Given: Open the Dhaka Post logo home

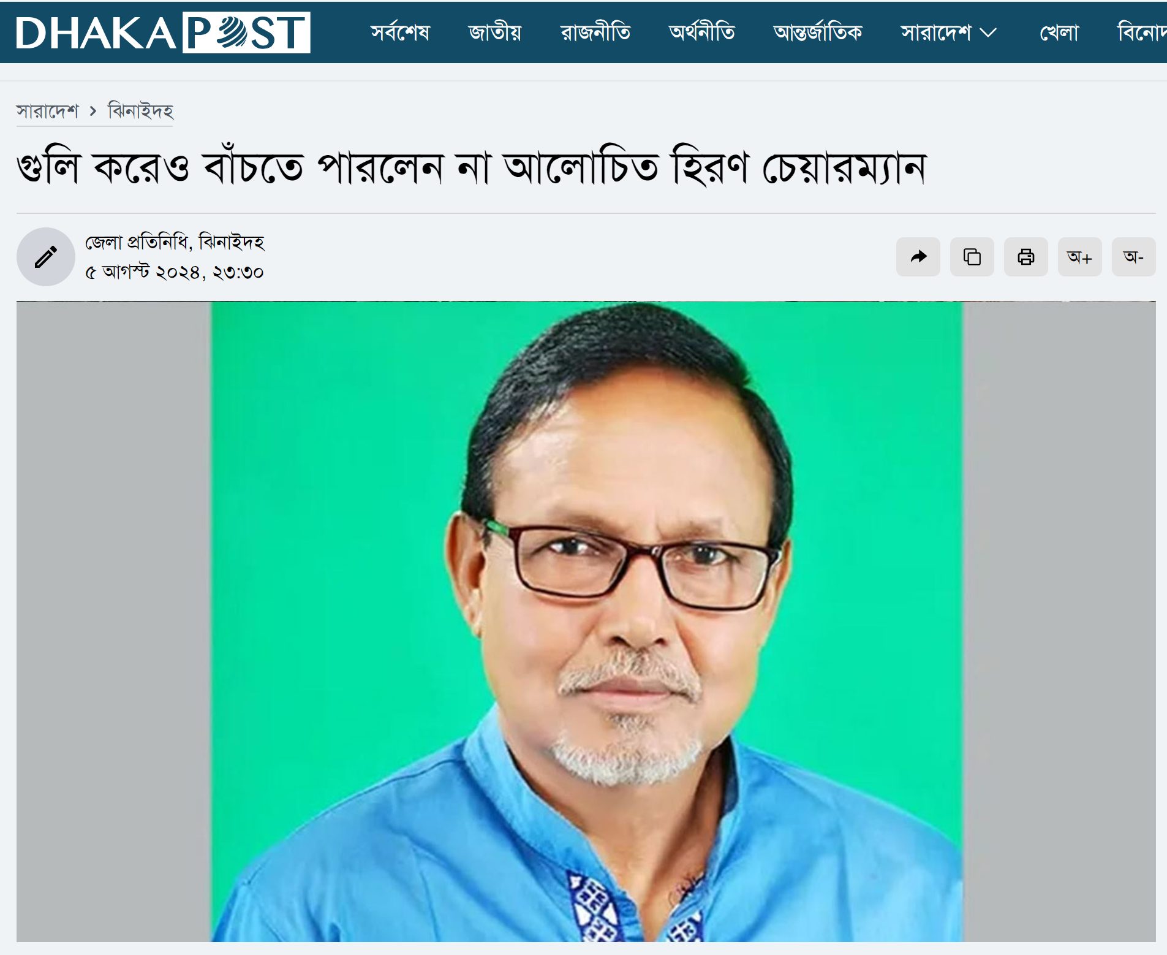Looking at the screenshot, I should pos(163,32).
